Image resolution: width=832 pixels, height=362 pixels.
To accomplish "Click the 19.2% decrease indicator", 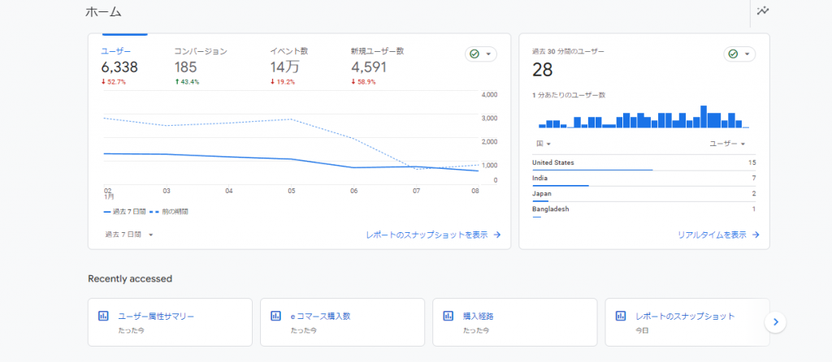I will (x=283, y=82).
